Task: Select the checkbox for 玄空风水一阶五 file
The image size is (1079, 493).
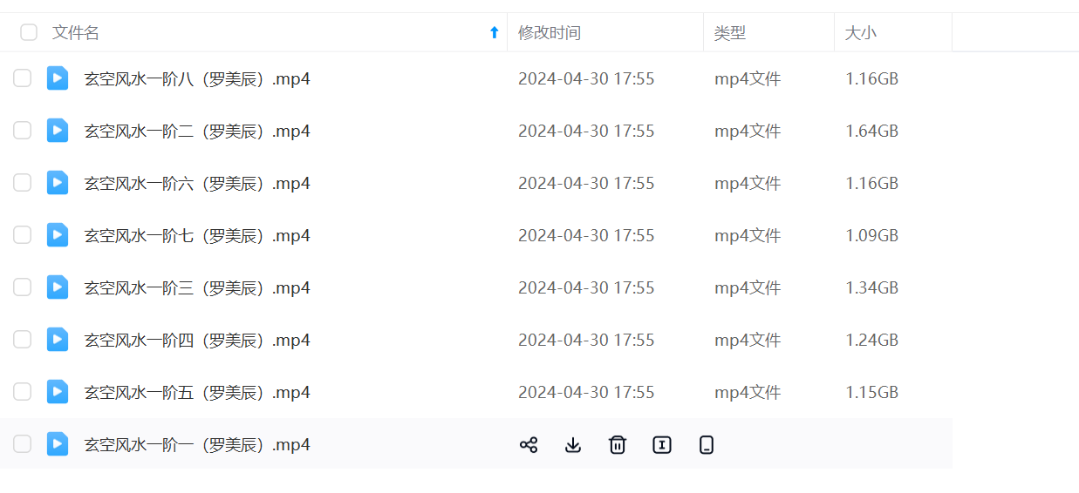Action: (22, 392)
